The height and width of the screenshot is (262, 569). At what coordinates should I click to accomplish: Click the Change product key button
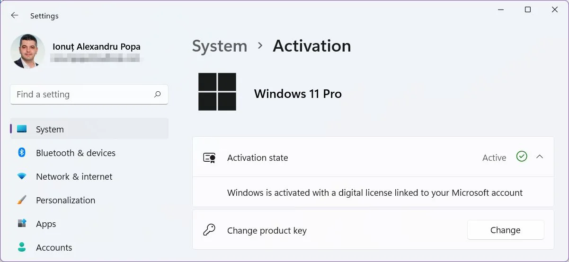pyautogui.click(x=506, y=230)
